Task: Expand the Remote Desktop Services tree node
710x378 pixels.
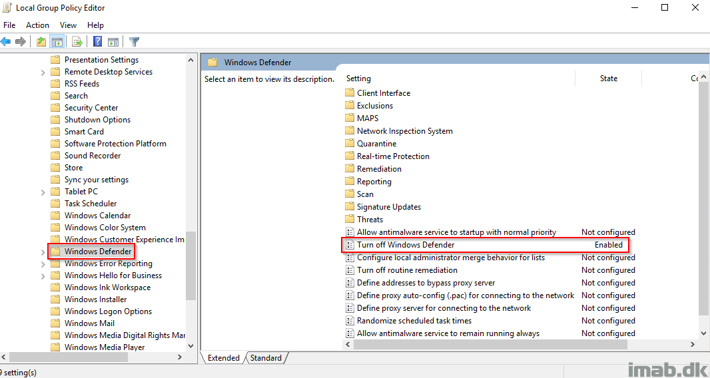Action: click(x=43, y=72)
